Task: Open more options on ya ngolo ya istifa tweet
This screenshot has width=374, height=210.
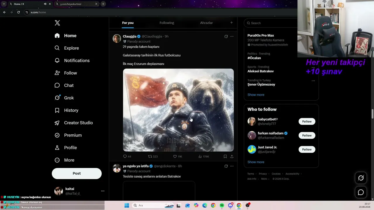Action: (232, 166)
